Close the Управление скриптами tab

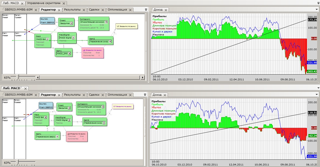coord(63,4)
